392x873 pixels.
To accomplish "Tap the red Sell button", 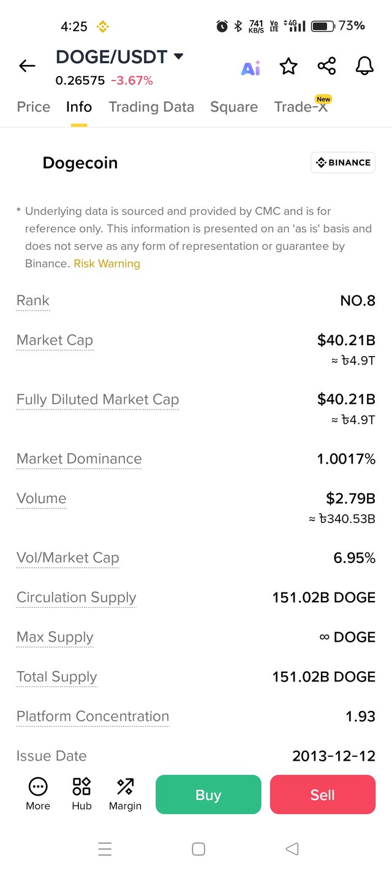I will [323, 794].
